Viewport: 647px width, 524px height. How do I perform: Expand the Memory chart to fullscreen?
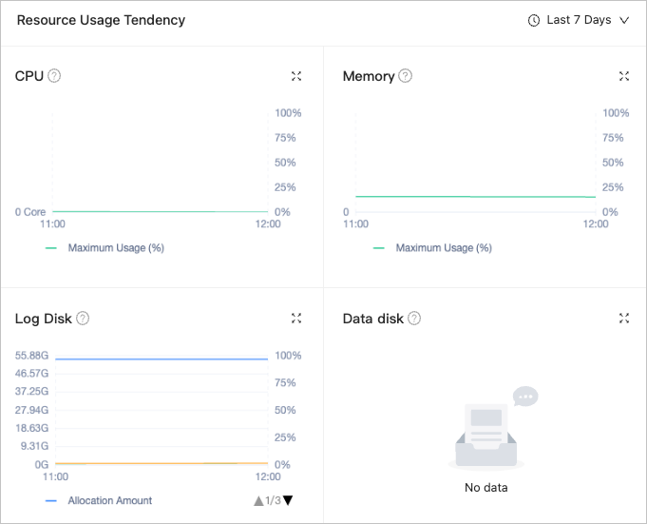coord(624,76)
